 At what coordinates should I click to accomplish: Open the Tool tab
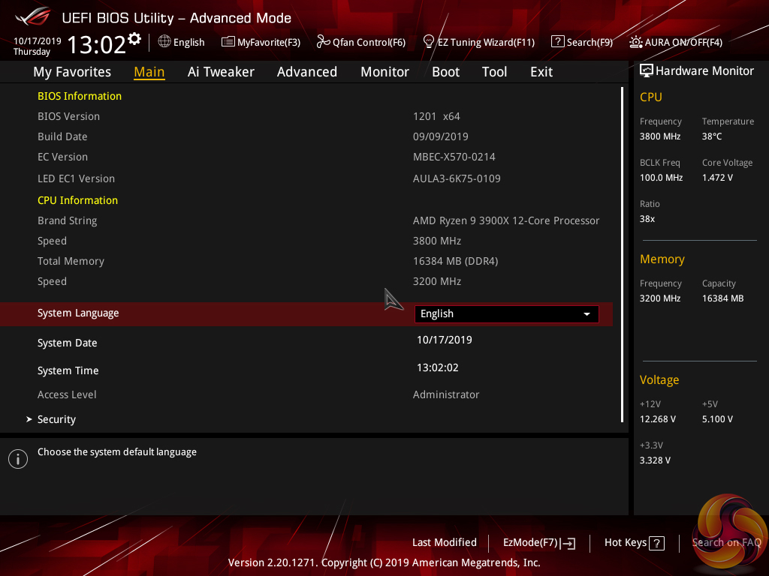494,72
